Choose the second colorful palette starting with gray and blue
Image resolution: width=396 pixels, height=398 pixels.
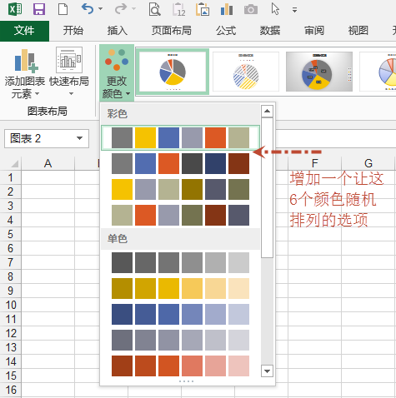(x=180, y=163)
